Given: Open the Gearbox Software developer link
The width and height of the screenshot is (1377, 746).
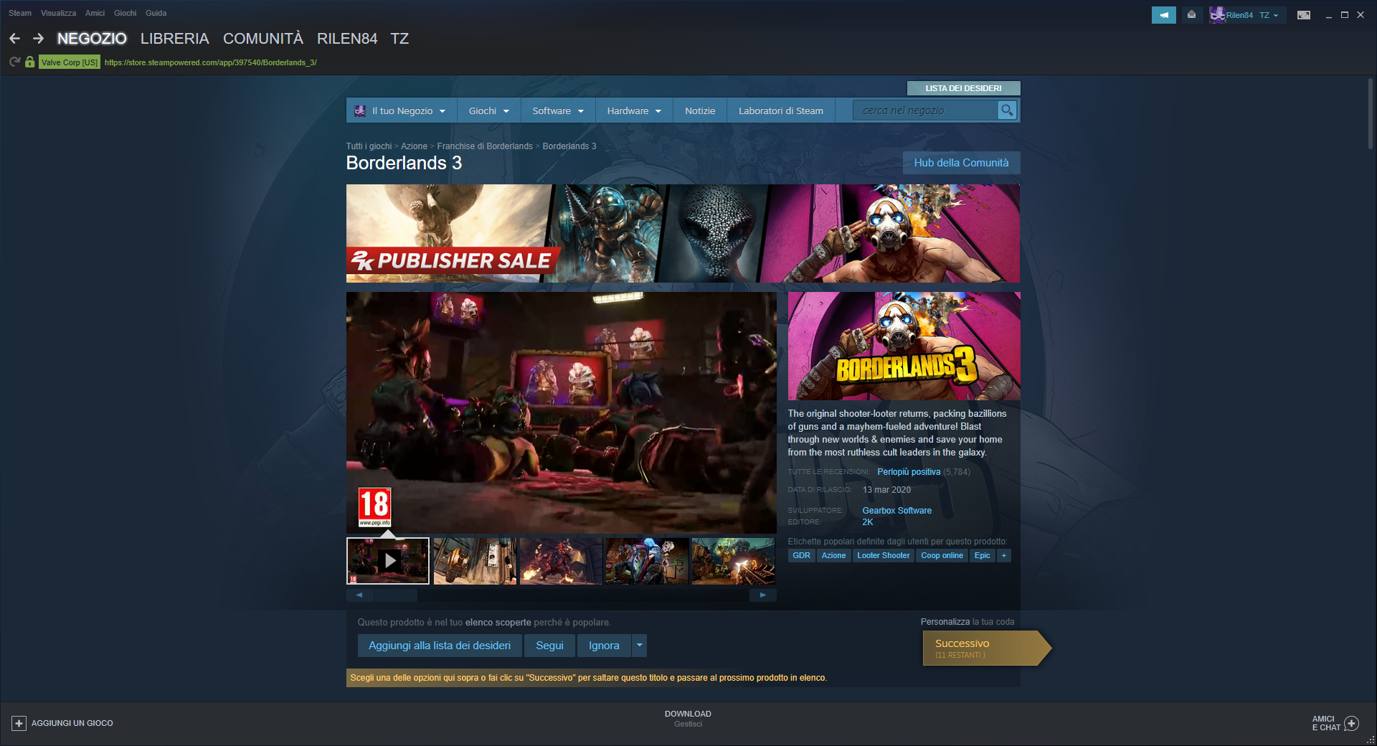Looking at the screenshot, I should [896, 511].
